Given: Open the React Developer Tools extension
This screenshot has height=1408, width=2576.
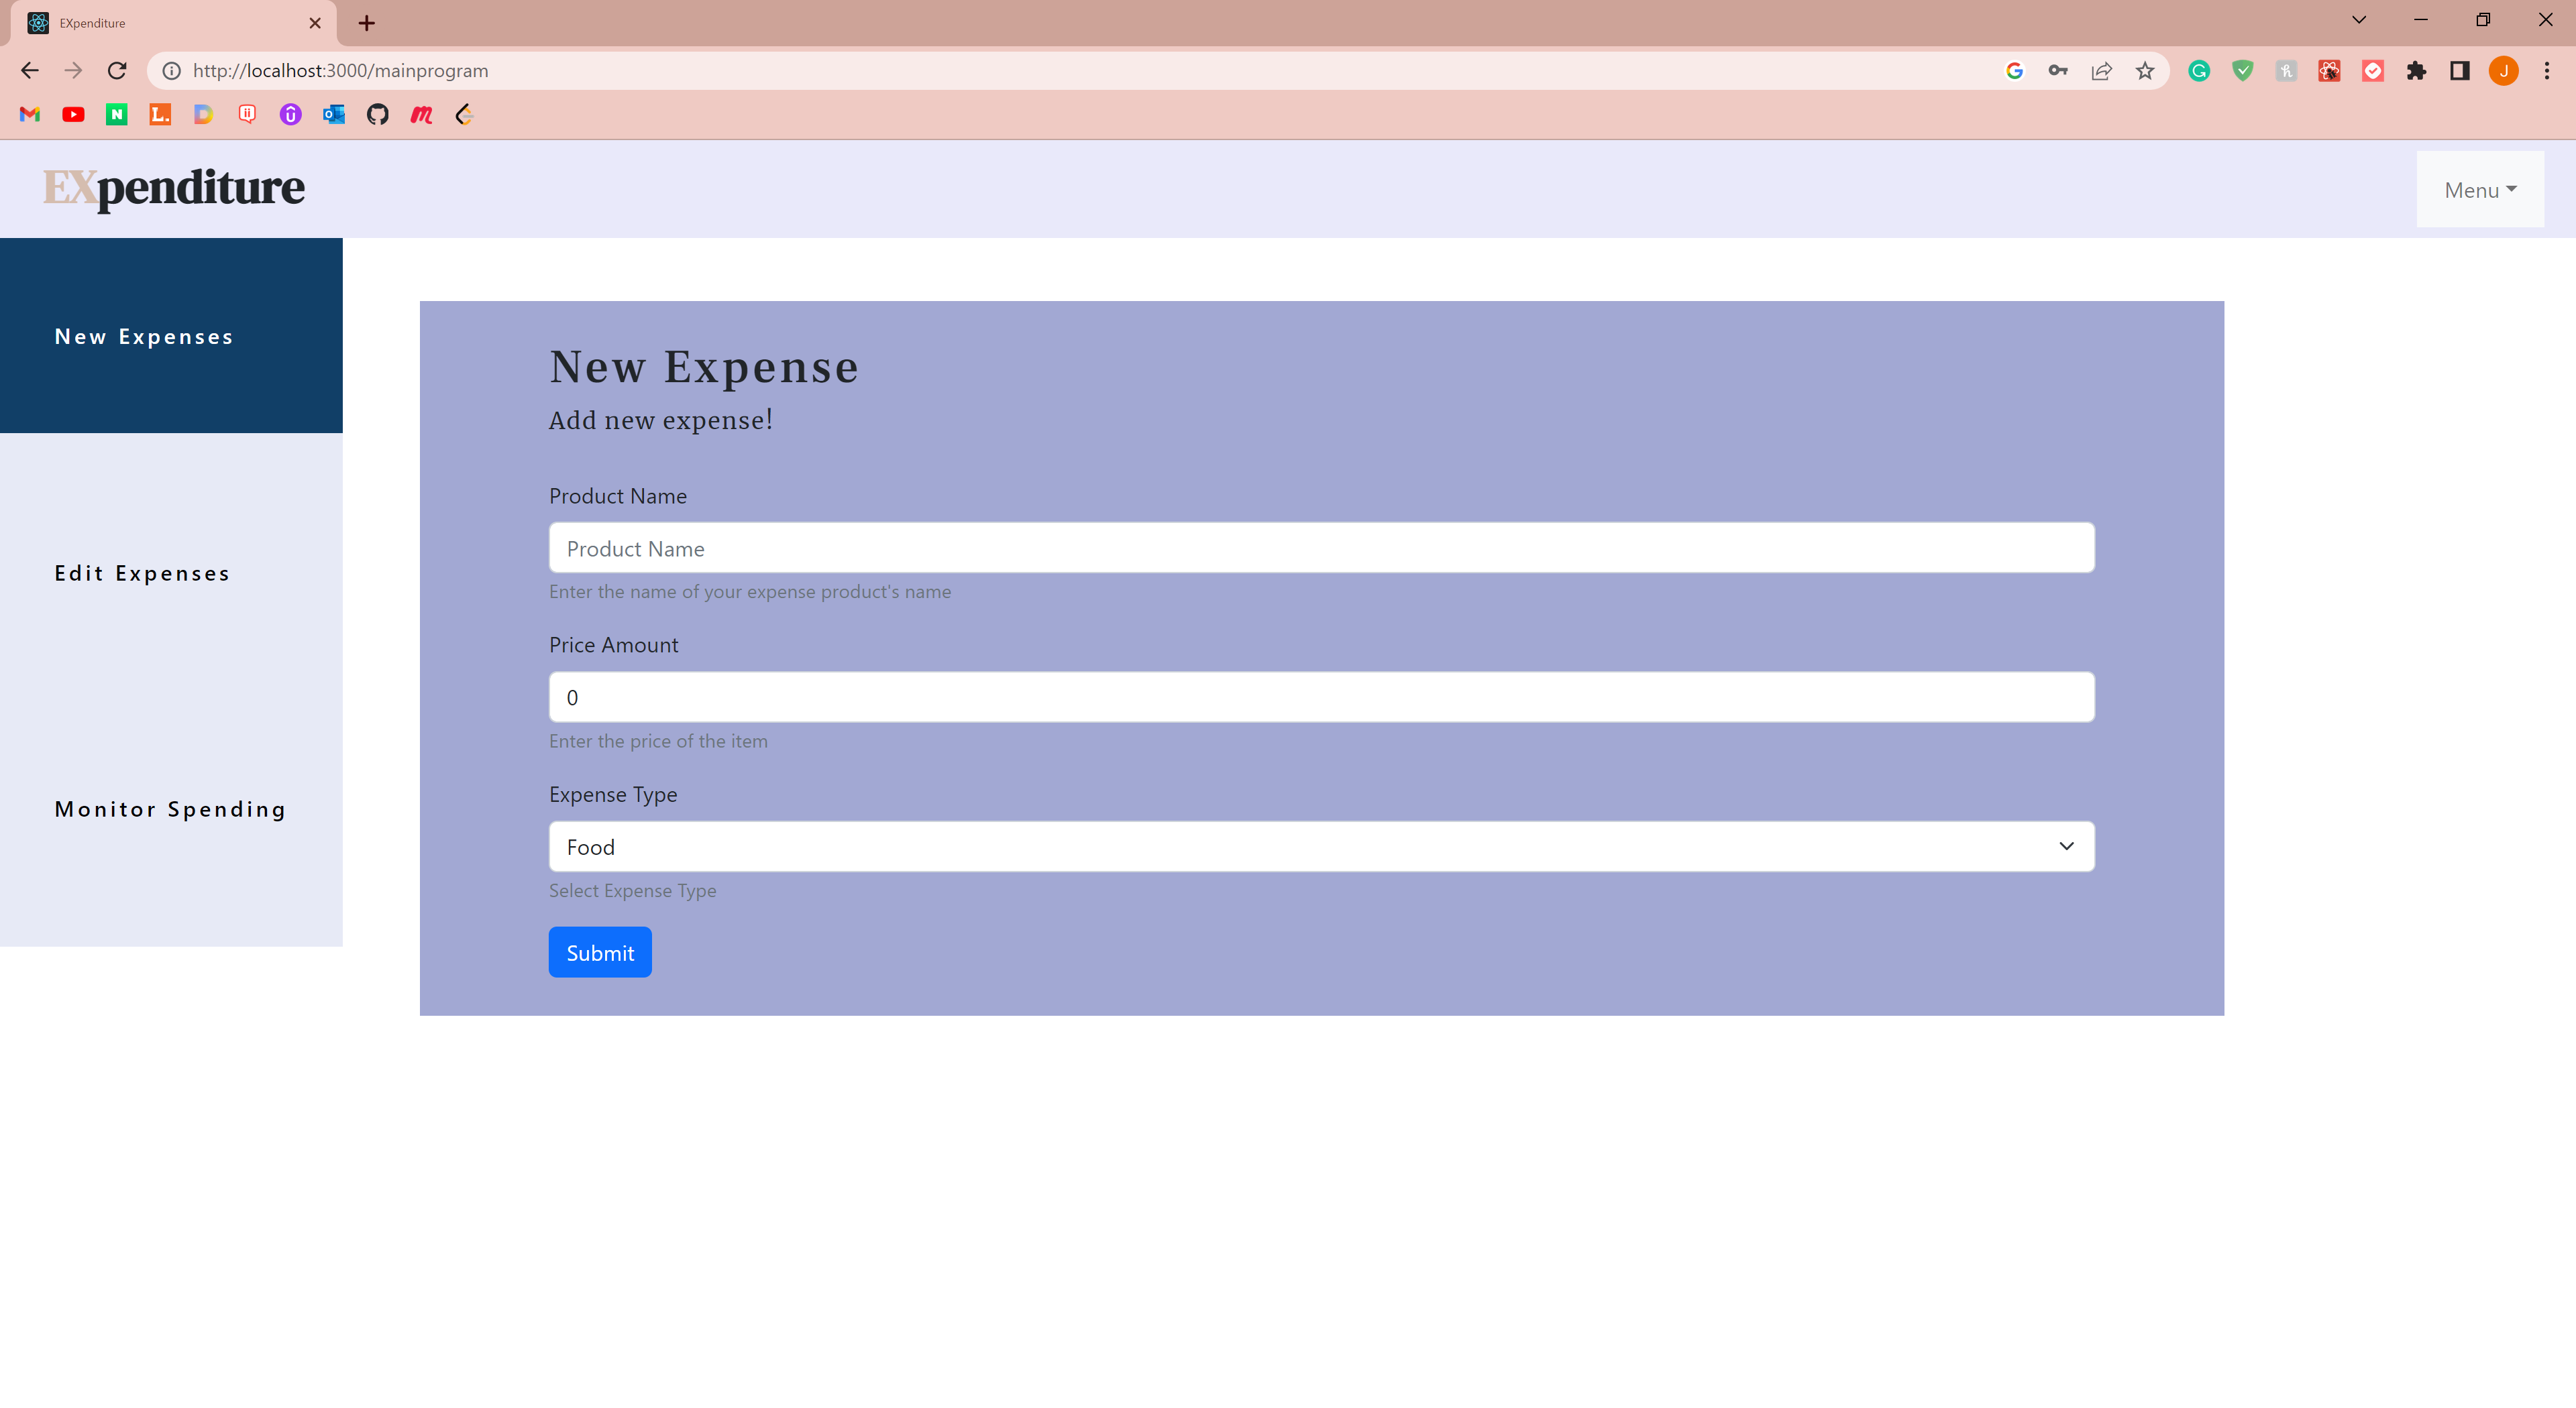Looking at the screenshot, I should (2329, 71).
